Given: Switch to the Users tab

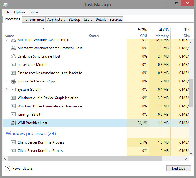Looking at the screenshot, I should point(88,20).
